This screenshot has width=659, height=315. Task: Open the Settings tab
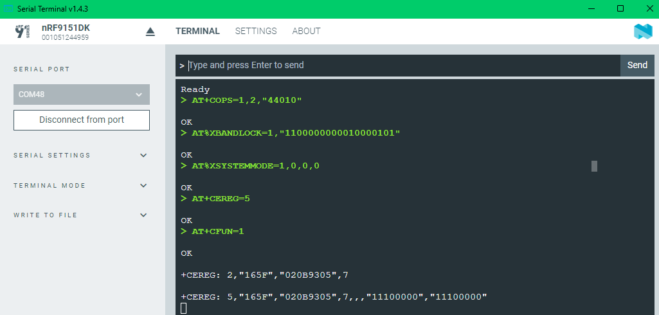click(x=256, y=31)
